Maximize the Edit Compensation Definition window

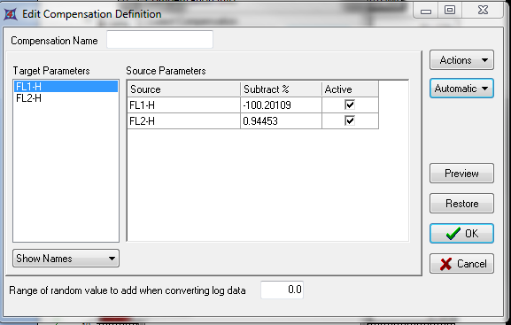(450, 10)
